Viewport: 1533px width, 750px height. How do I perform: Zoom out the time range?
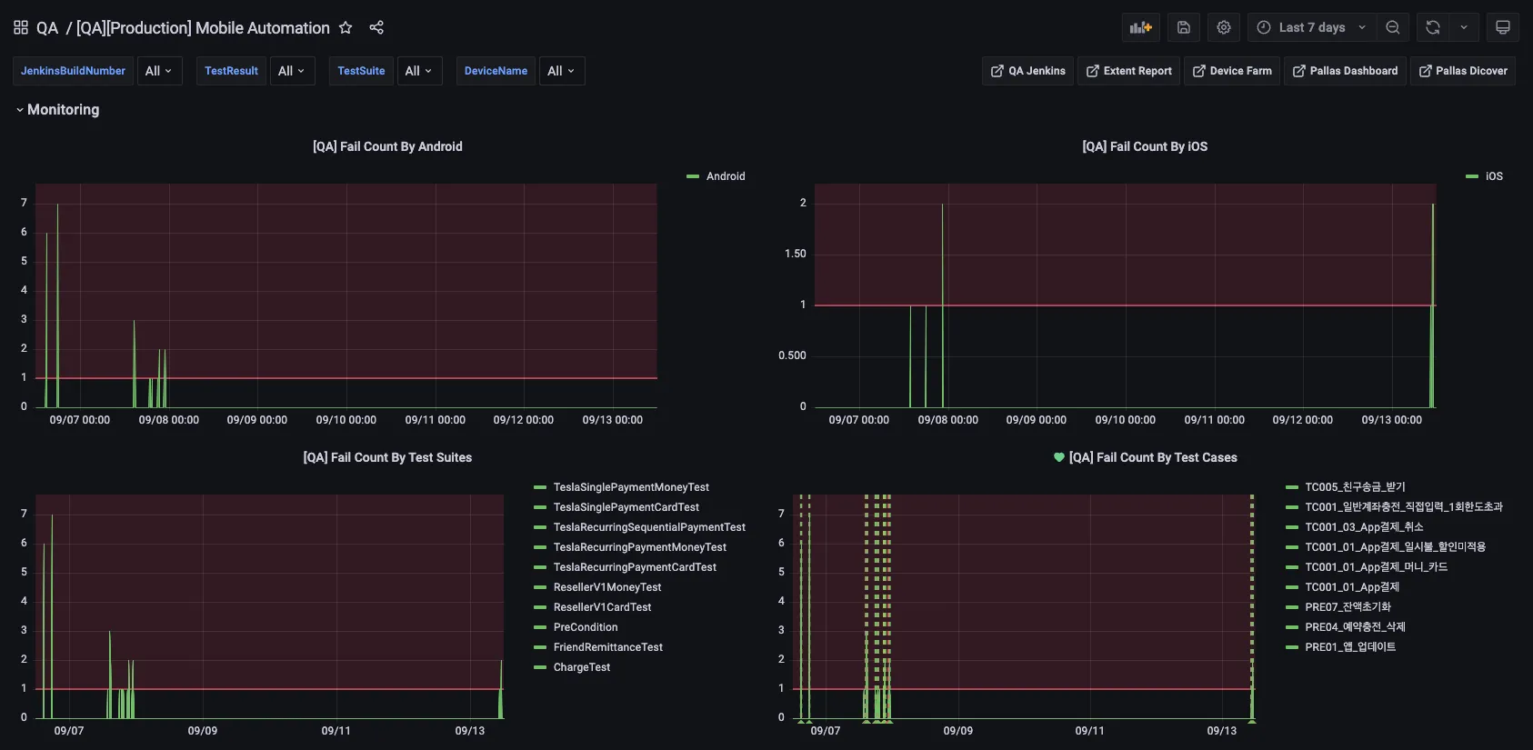1393,27
